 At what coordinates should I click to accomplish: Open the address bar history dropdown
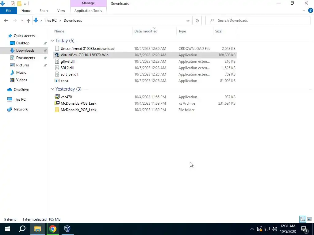pyautogui.click(x=188, y=21)
